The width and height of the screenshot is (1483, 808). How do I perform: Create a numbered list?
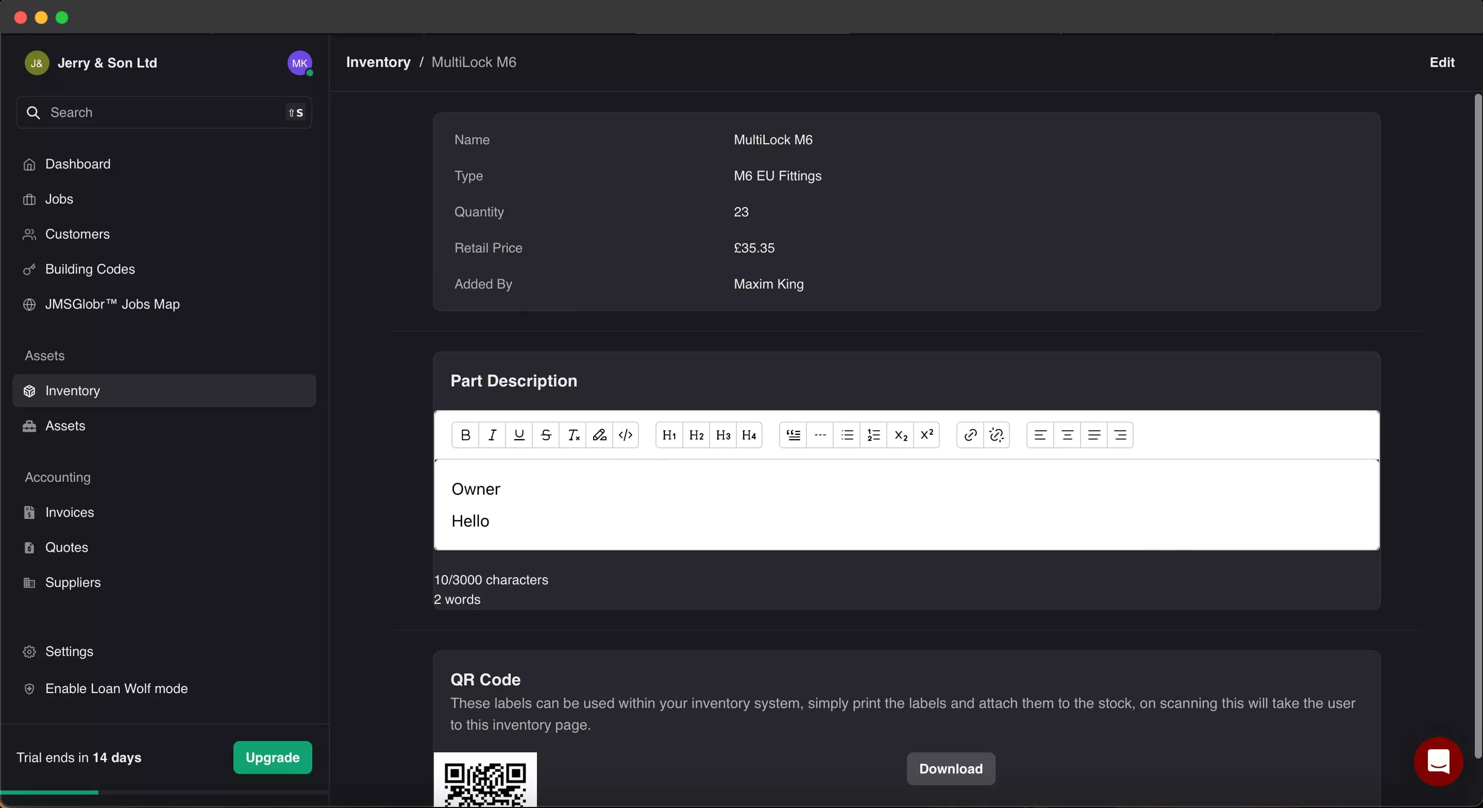873,435
